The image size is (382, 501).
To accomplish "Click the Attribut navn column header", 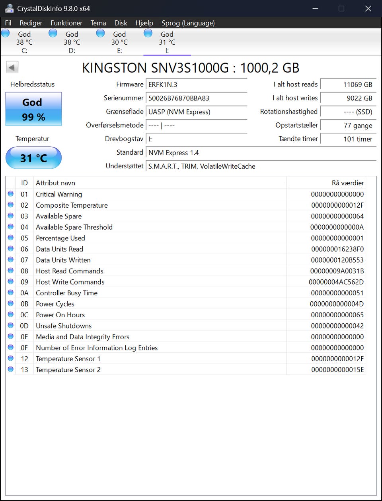I will 160,183.
